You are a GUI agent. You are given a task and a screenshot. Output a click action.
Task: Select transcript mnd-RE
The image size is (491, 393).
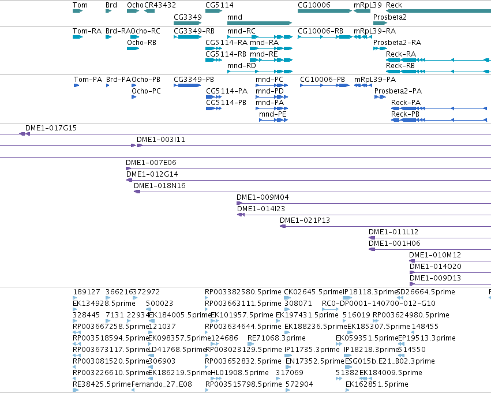(x=271, y=60)
